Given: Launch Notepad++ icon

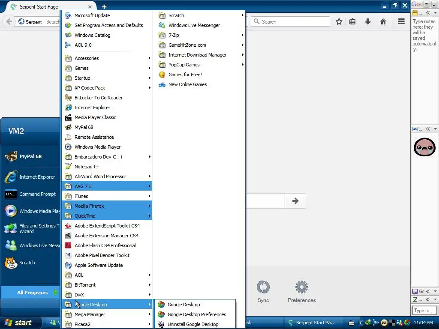Looking at the screenshot, I should coord(68,167).
